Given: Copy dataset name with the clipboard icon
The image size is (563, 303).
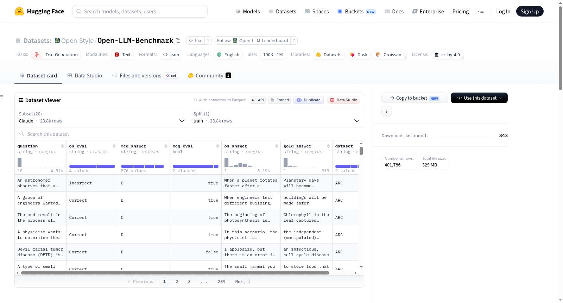Looking at the screenshot, I should coord(178,40).
